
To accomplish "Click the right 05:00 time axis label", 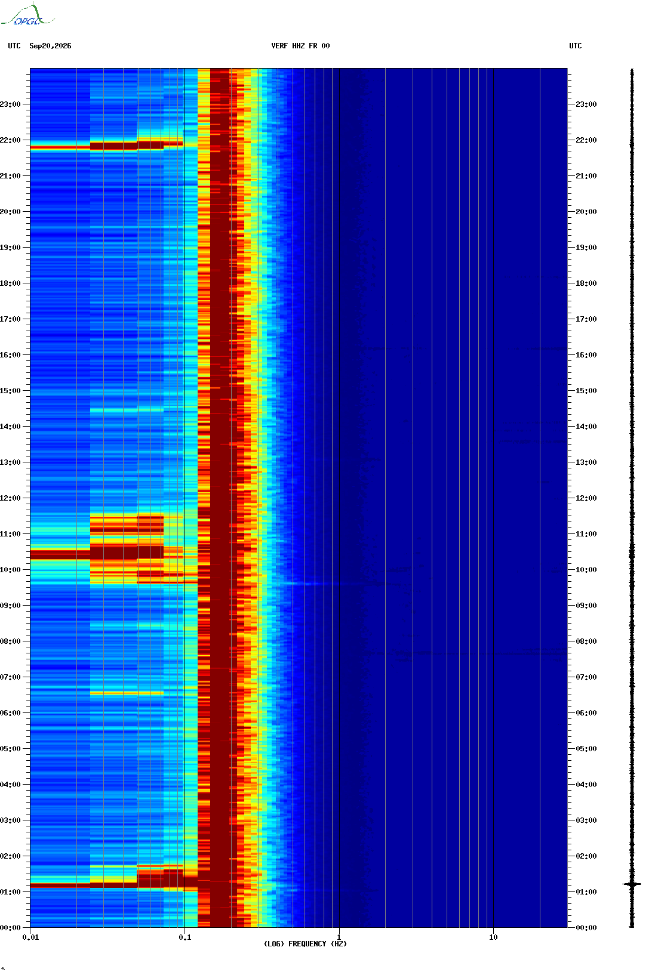I will click(586, 749).
